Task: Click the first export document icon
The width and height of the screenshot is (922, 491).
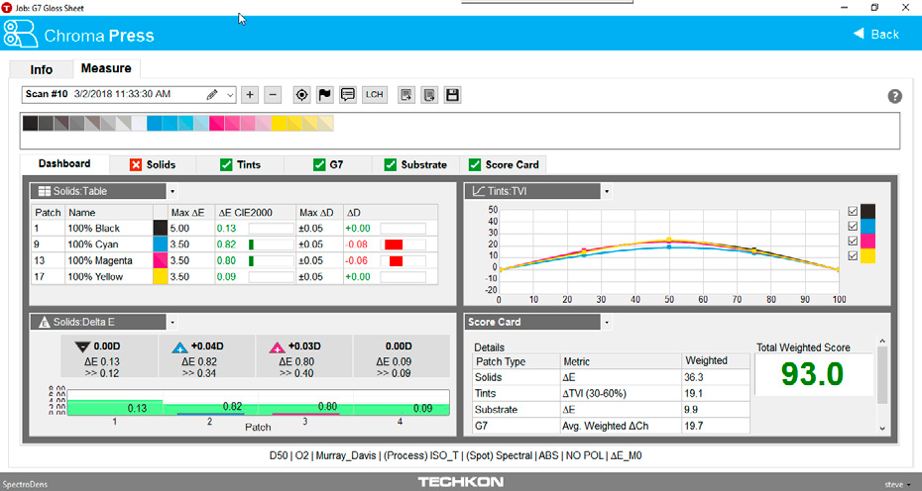Action: [406, 95]
